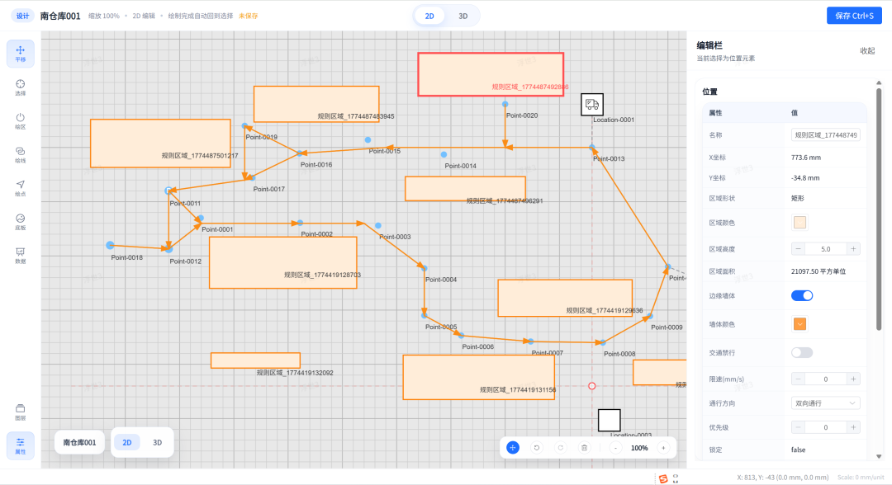Edit the 名称 name input field
The width and height of the screenshot is (892, 485).
[825, 135]
